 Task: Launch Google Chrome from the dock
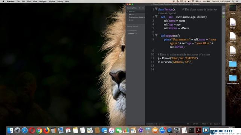[39, 130]
